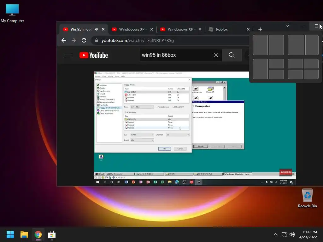323x242 pixels.
Task: Open the My Computer desktop icon
Action: (x=12, y=13)
